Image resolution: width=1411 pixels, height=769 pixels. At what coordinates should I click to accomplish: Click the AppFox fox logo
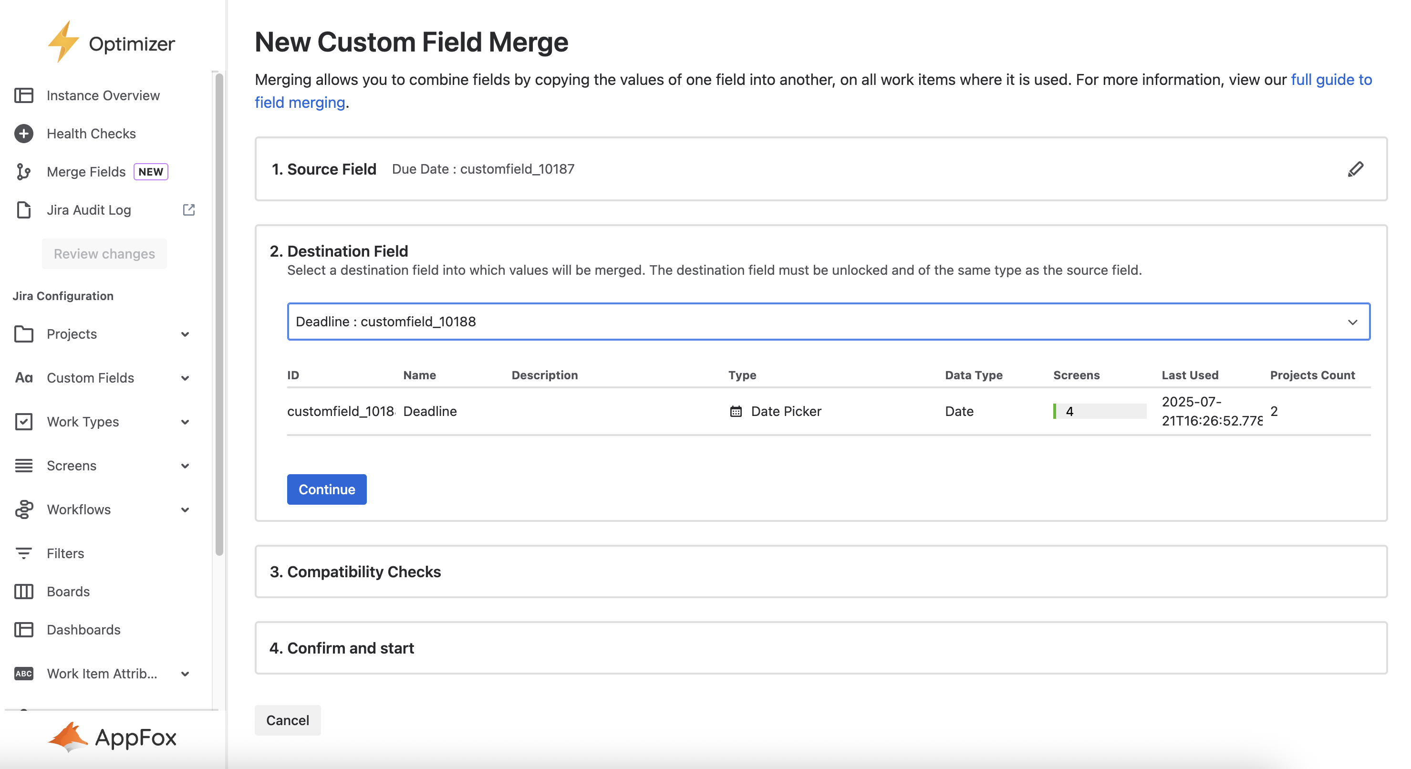click(x=68, y=737)
